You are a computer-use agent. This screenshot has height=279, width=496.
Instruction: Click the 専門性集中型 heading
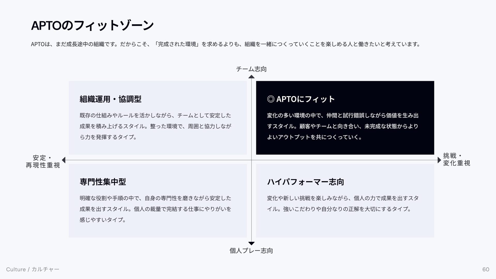tap(103, 182)
